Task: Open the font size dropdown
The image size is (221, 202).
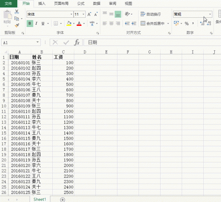Action: [83, 14]
